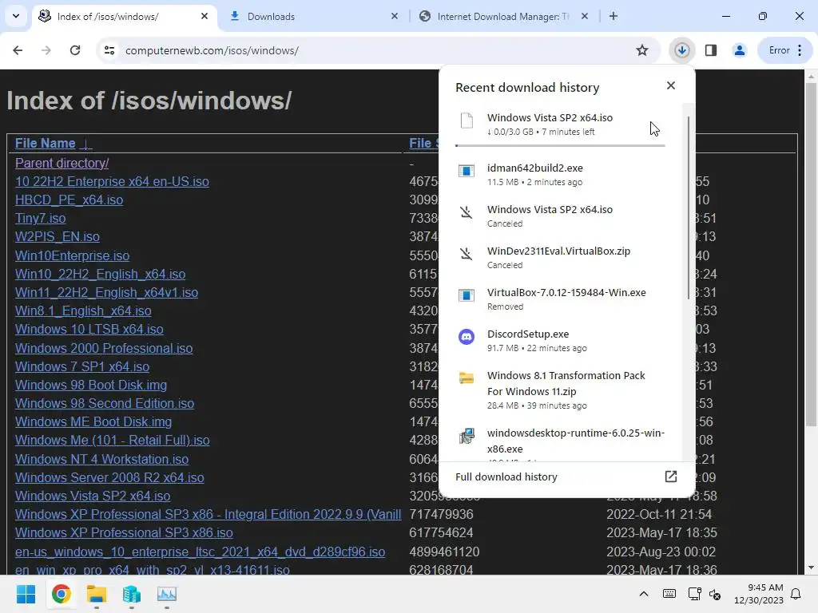Click the download progress bar for Vista ISO

[560, 145]
